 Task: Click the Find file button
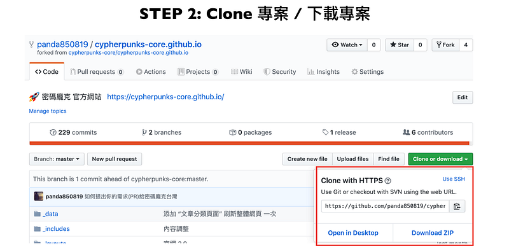click(x=389, y=159)
